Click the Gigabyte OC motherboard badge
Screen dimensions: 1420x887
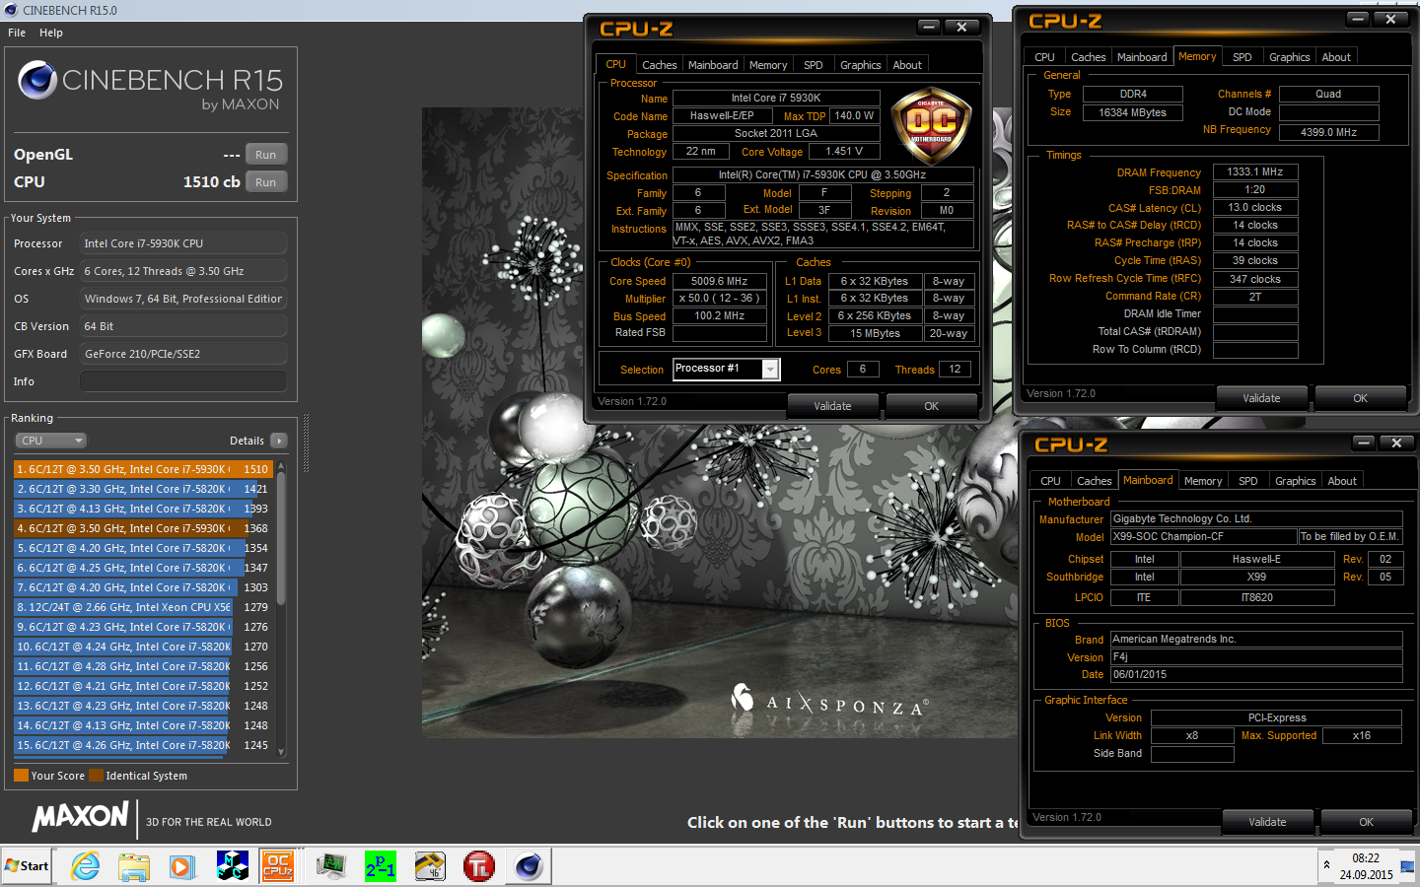click(931, 125)
